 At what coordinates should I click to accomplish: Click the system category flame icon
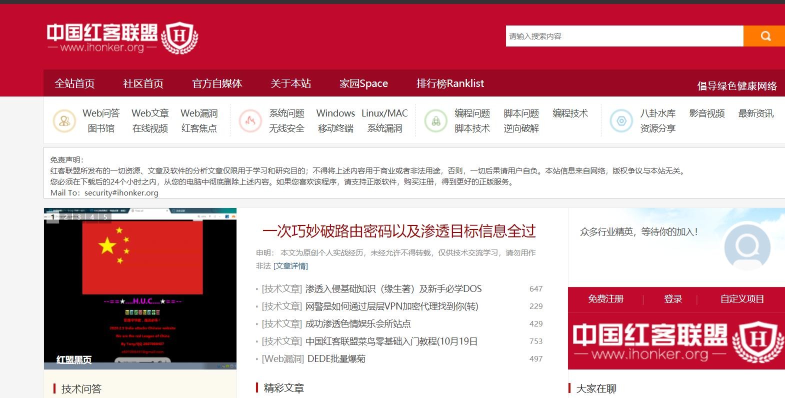pyautogui.click(x=250, y=121)
